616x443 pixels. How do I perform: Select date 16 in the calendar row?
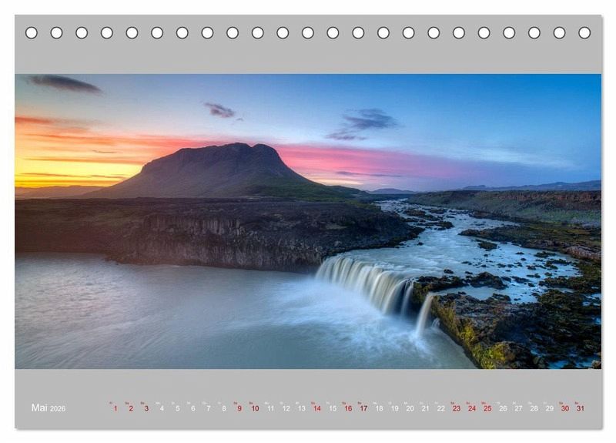[x=348, y=408]
